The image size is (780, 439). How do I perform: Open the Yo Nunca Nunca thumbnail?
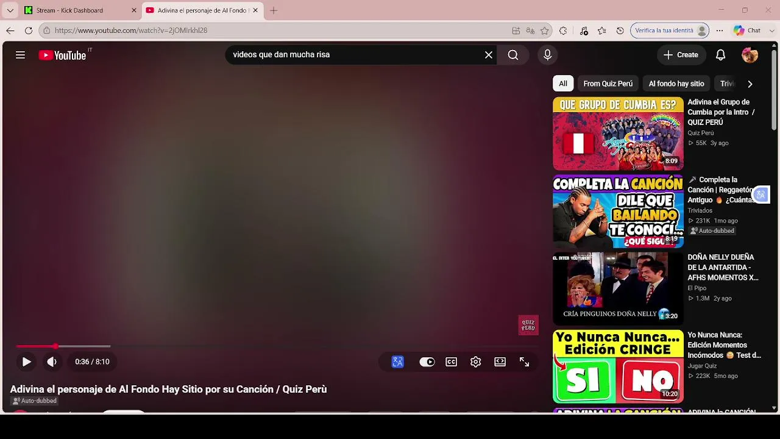pos(618,366)
